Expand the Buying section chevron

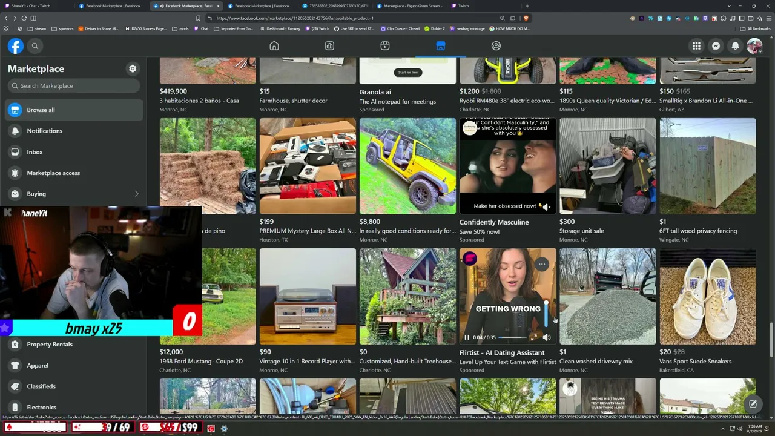pos(136,194)
